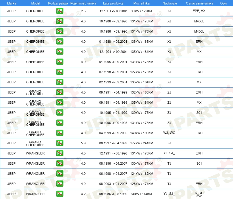Click the 08.2003 -> 04.2007 date cell
The width and height of the screenshot is (233, 199).
coord(113,184)
